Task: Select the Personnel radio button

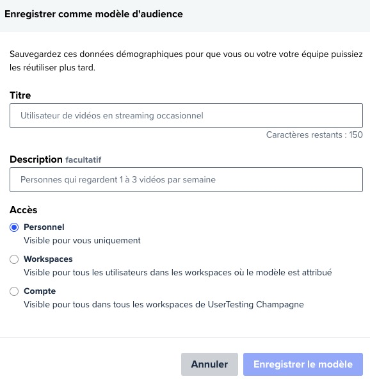Action: pos(14,227)
